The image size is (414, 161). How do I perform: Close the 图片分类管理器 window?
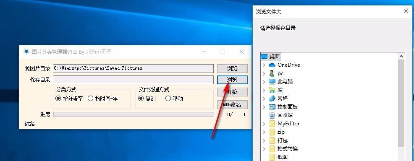(241, 52)
